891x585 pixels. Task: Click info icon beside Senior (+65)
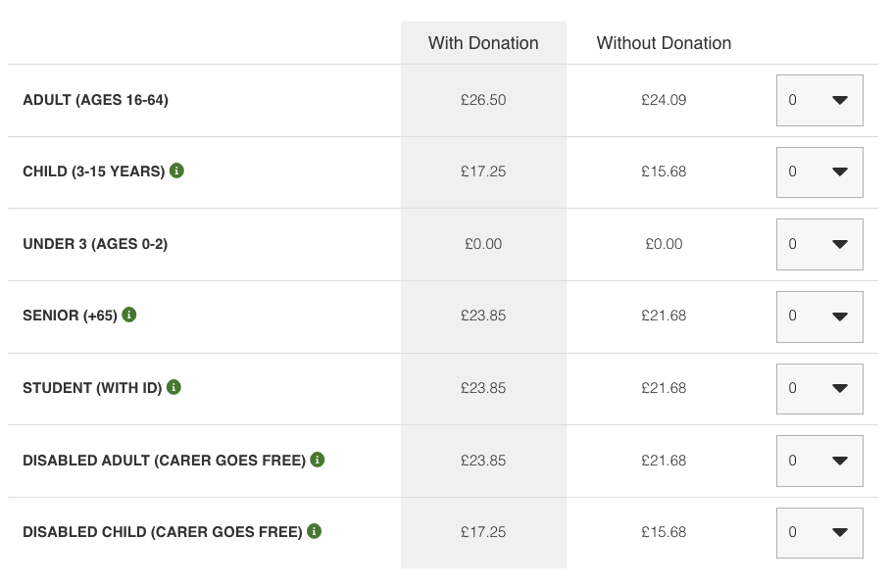(x=129, y=315)
